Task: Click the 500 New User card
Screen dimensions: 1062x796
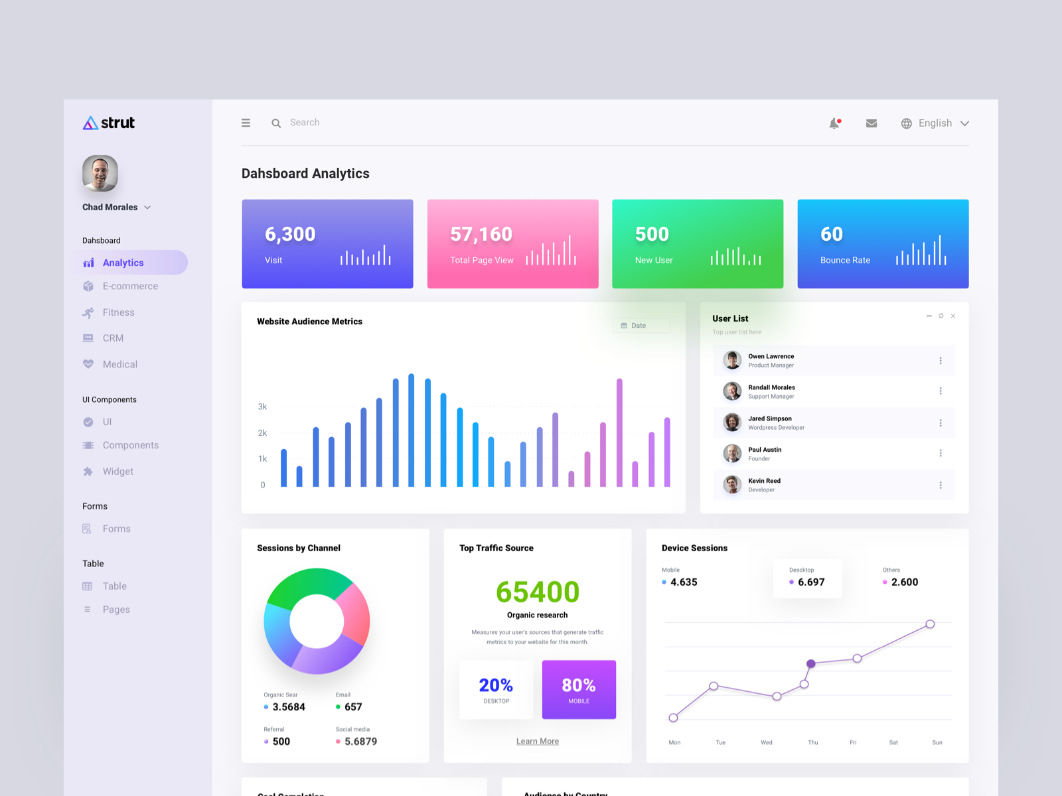Action: [x=698, y=244]
